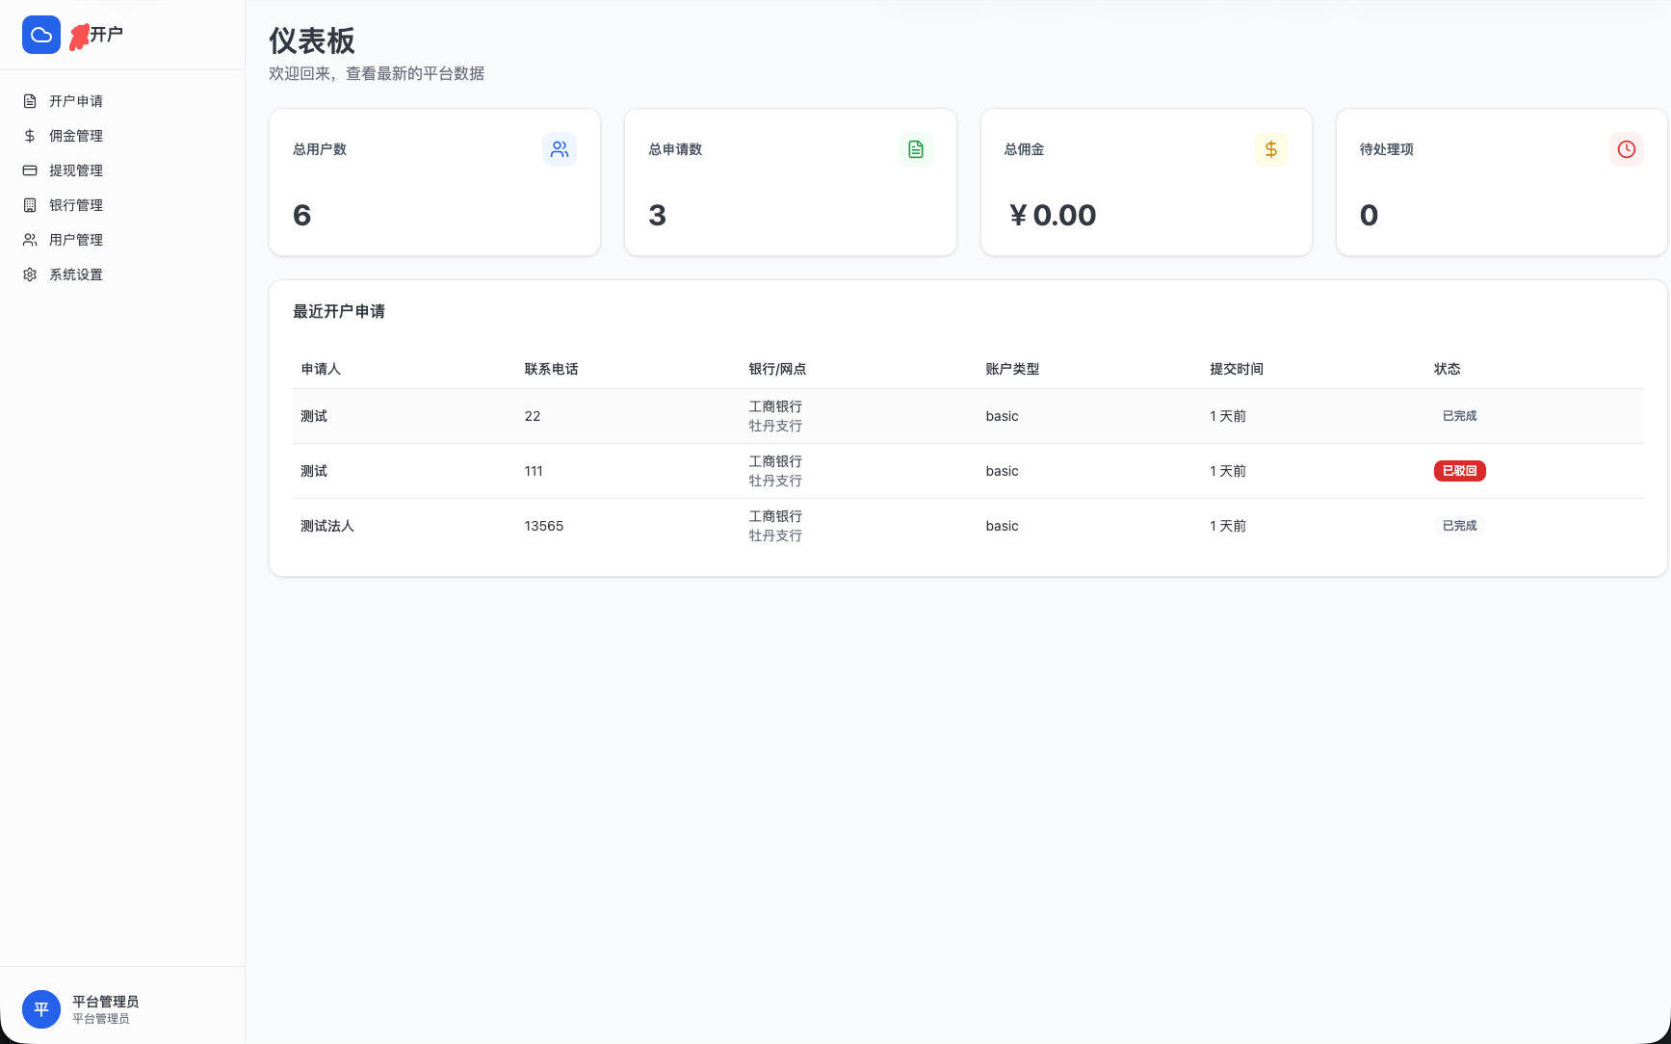Navigate to 用户管理 section
The image size is (1671, 1044).
pos(76,240)
